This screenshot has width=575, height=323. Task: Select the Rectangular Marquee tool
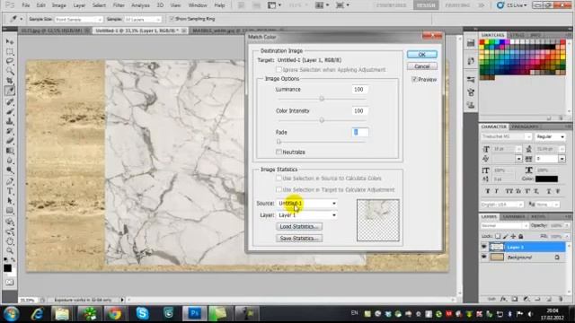pyautogui.click(x=10, y=52)
